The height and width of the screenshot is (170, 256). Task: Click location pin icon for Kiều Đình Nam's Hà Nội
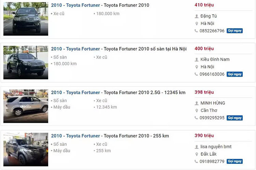click(197, 67)
